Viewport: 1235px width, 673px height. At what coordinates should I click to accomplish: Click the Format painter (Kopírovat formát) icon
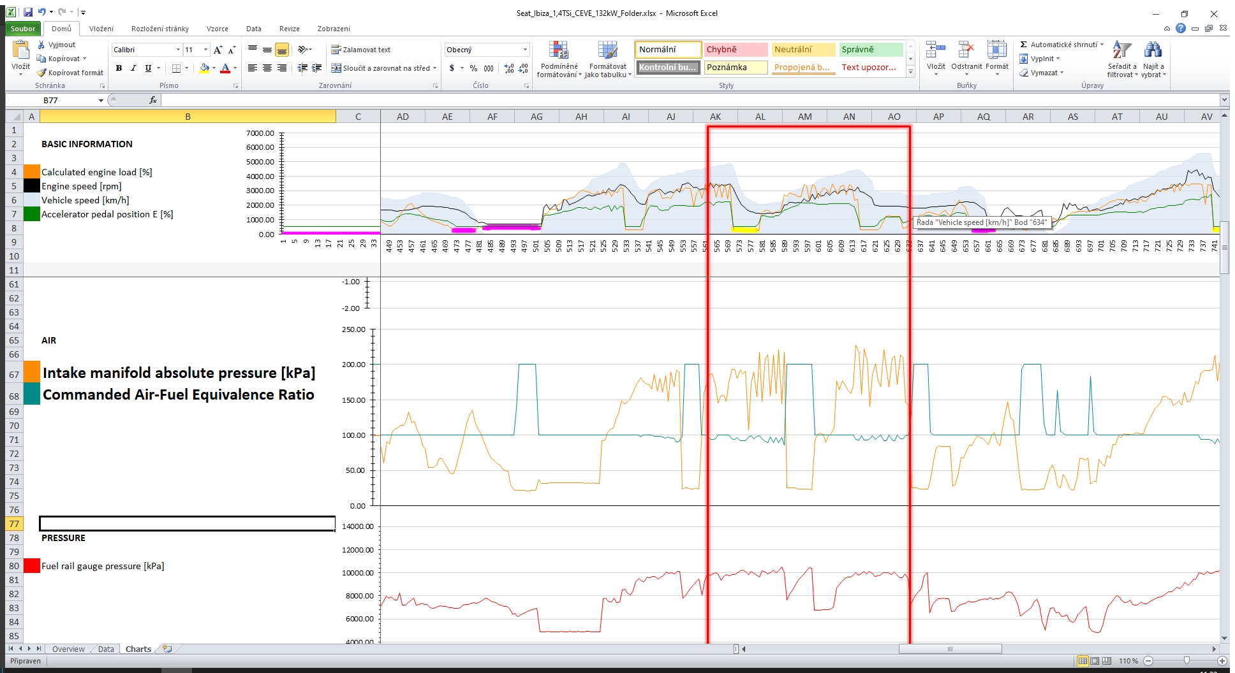coord(41,73)
